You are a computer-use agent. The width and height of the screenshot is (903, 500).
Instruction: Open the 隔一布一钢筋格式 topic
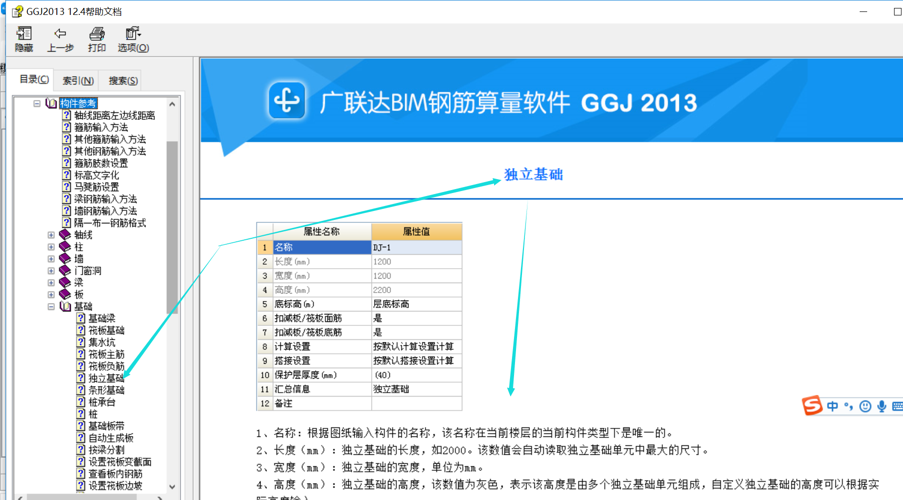pos(110,223)
